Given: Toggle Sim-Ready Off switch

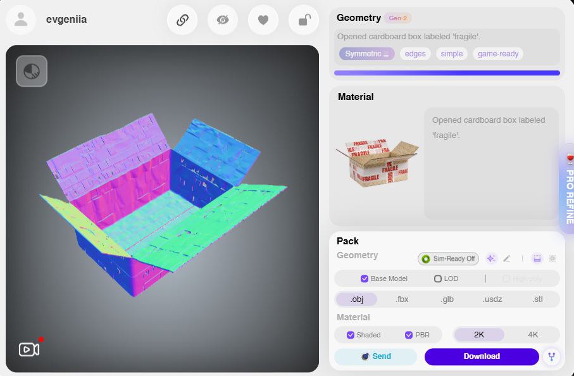Looking at the screenshot, I should (448, 259).
